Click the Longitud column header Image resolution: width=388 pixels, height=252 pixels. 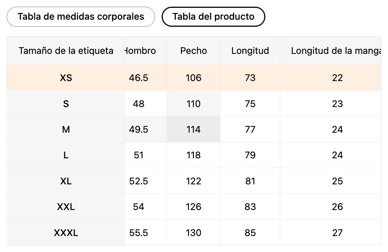coord(250,51)
